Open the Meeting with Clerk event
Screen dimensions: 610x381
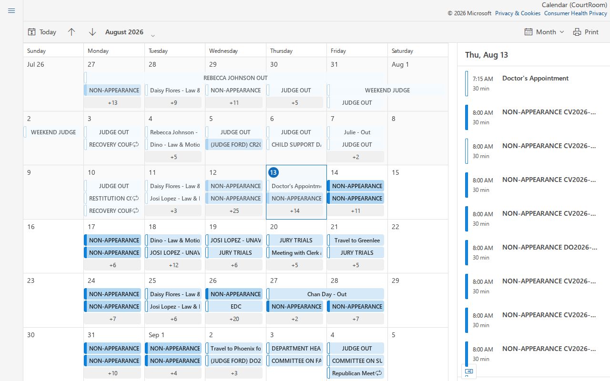tap(295, 252)
